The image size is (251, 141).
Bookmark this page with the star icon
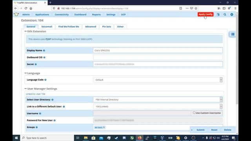coord(196,8)
